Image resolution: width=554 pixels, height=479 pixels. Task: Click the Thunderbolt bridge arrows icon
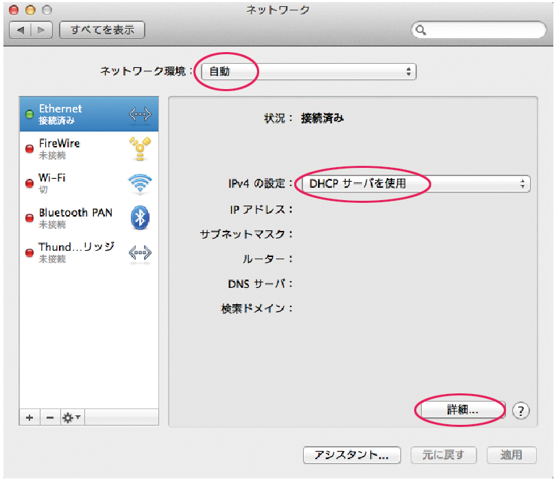point(140,253)
